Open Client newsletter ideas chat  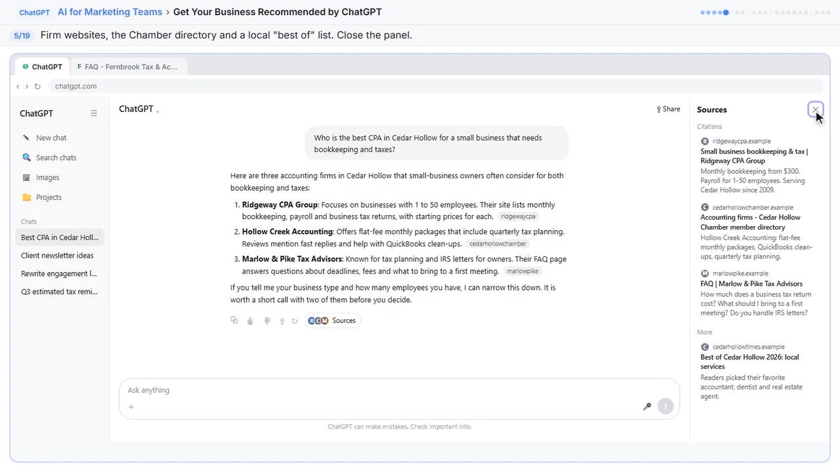point(60,256)
